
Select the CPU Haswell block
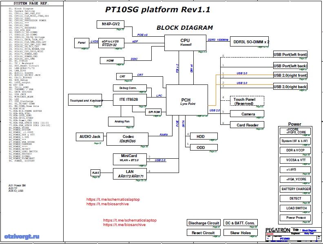(186, 43)
